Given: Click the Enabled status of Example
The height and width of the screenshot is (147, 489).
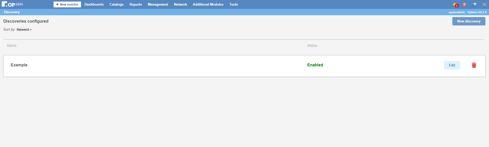Looking at the screenshot, I should [315, 65].
